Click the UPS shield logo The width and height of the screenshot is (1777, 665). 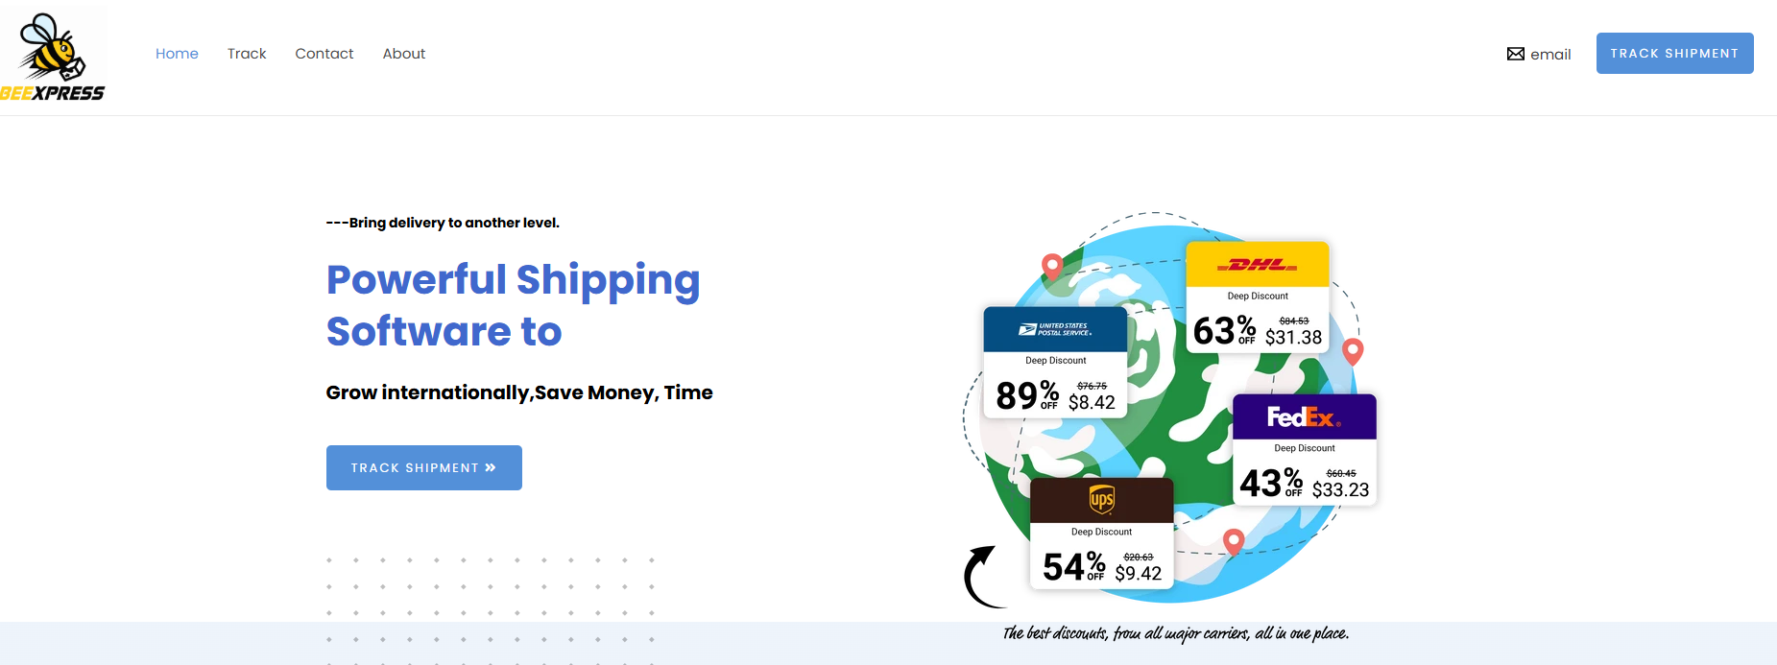pos(1101,499)
